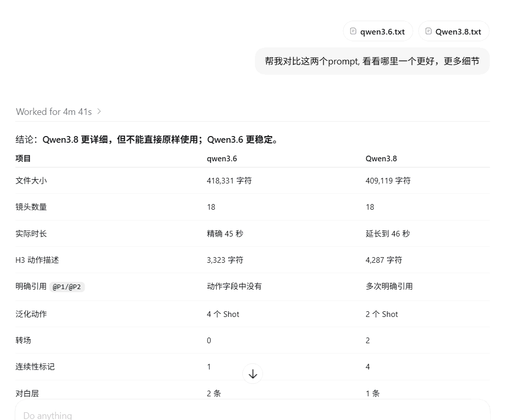Screen dimensions: 512x420
Task: Click the 连续性标记 row label
Action: coord(35,367)
